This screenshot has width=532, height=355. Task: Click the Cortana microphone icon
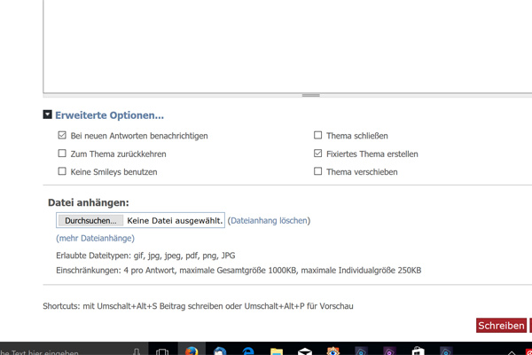(x=137, y=350)
